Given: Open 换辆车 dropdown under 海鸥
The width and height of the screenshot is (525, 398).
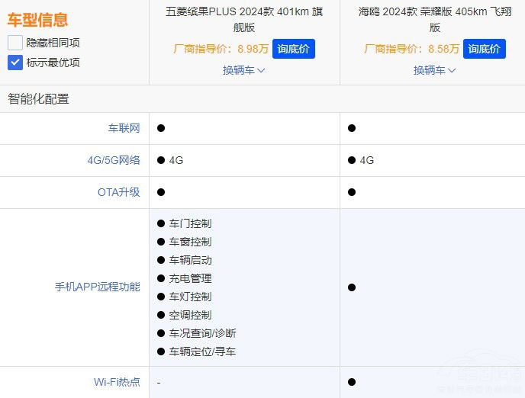Looking at the screenshot, I should 434,70.
